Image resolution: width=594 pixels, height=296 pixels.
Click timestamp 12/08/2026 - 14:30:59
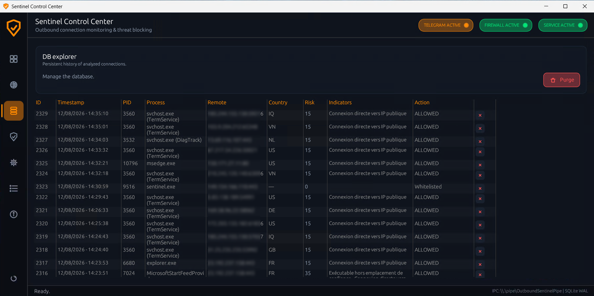click(x=83, y=187)
